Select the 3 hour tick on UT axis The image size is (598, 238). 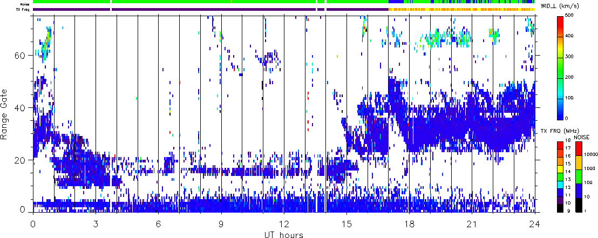[x=96, y=222]
